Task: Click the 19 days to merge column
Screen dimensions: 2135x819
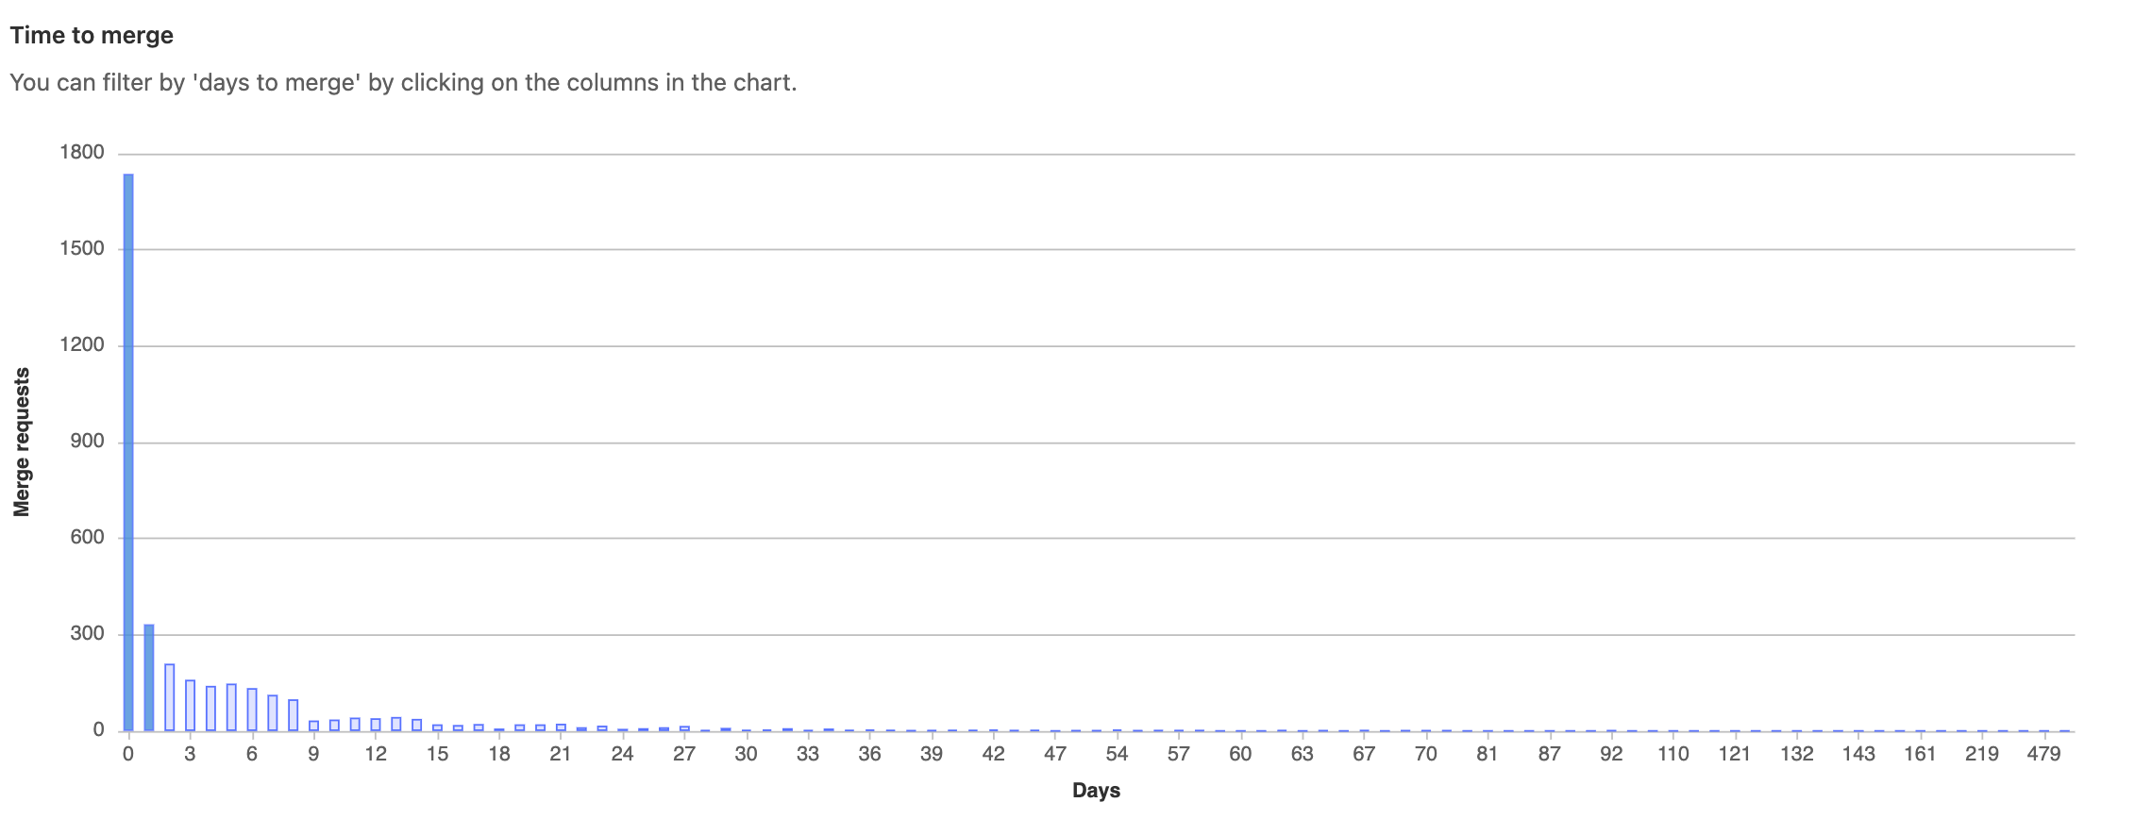Action: click(x=520, y=727)
